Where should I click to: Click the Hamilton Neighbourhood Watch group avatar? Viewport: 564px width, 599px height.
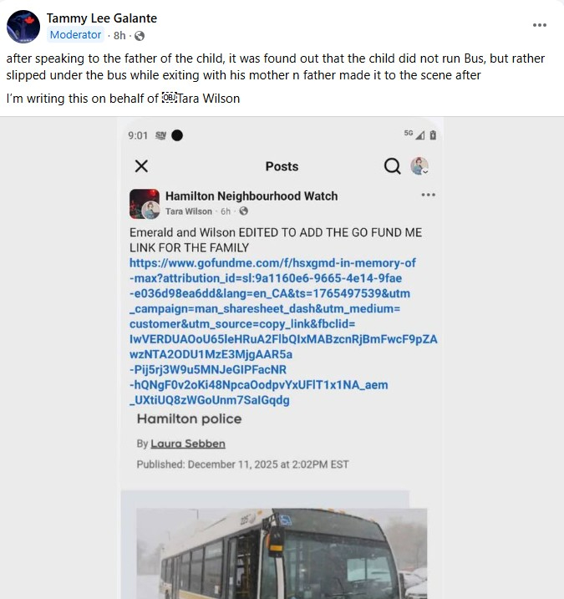[145, 204]
